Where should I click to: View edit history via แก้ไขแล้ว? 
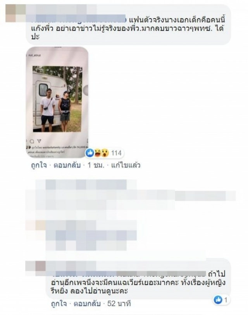(x=126, y=165)
